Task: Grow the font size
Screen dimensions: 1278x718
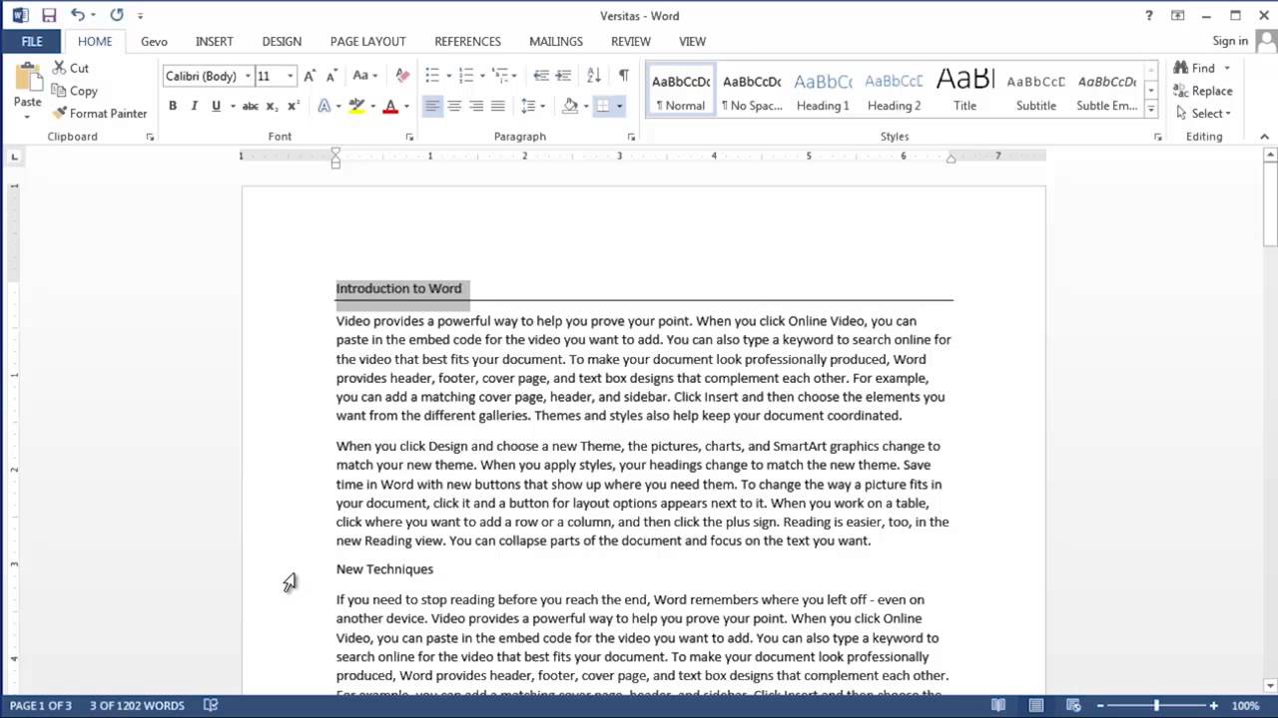Action: [x=310, y=76]
